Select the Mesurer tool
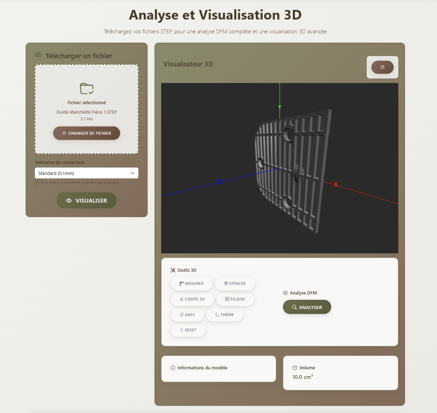437x413 pixels. [x=192, y=283]
